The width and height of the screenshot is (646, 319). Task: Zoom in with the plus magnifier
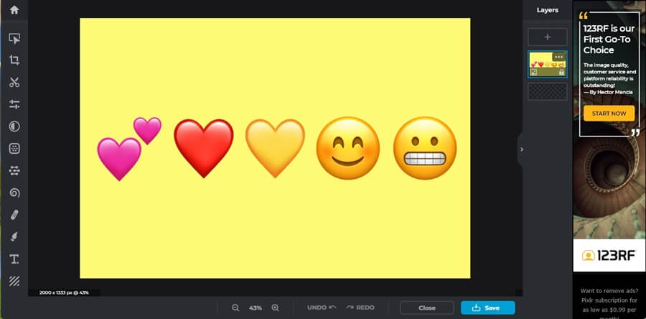pos(275,308)
